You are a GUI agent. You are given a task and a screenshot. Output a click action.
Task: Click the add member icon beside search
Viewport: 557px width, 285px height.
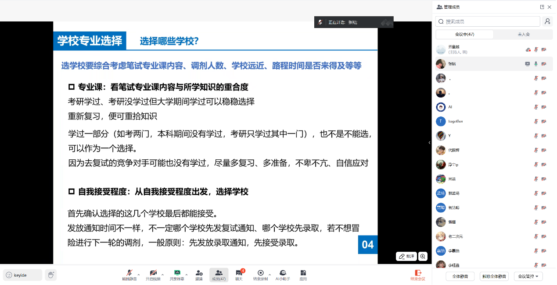point(547,21)
